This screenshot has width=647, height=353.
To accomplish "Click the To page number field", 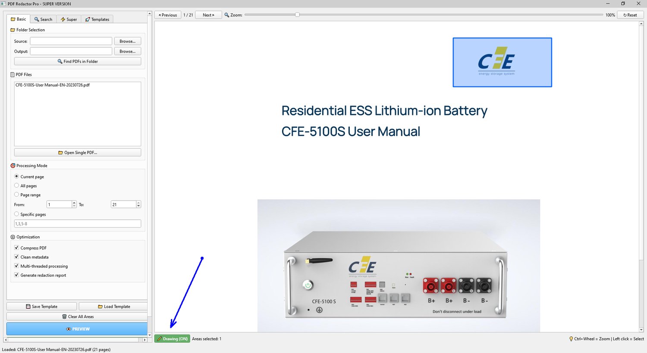I will coord(123,204).
